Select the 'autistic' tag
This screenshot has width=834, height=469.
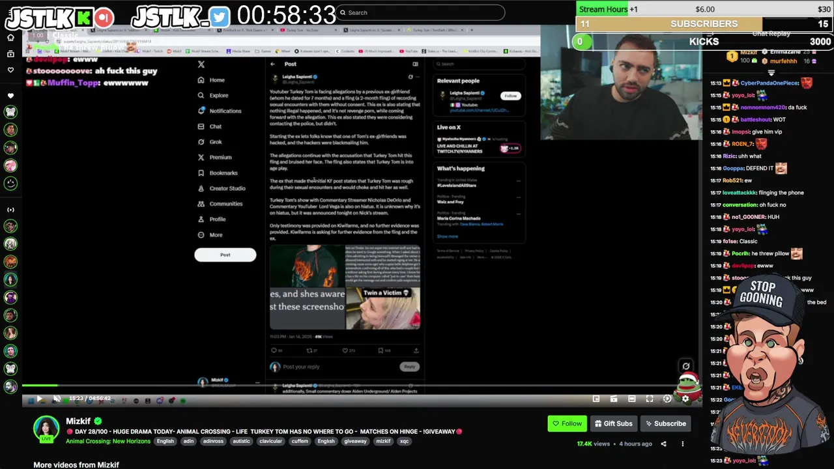tap(241, 441)
